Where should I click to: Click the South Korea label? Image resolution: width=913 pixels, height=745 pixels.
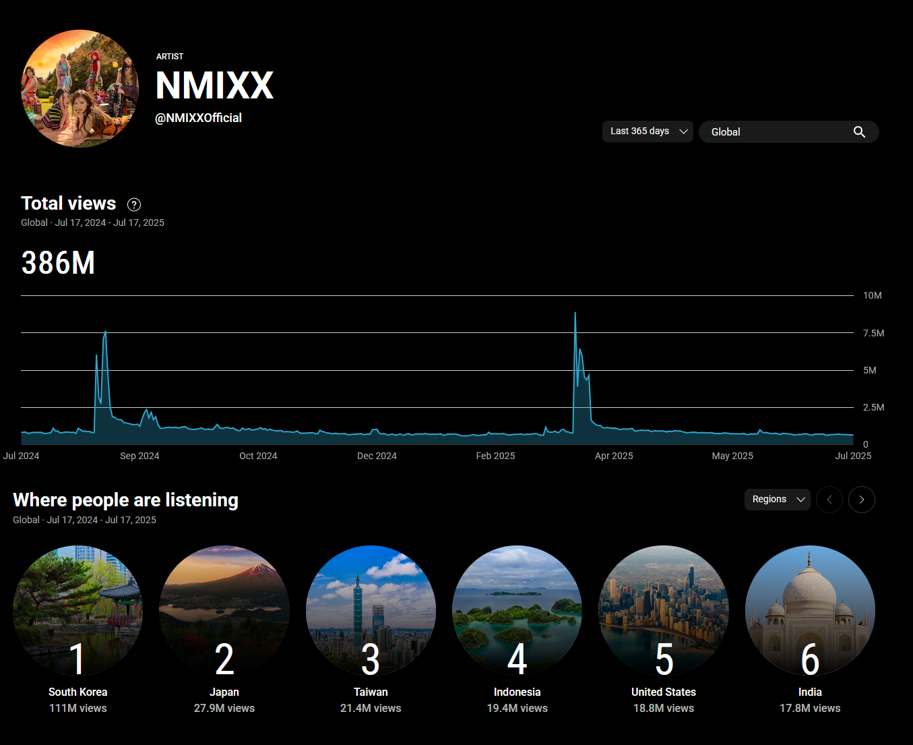pos(78,692)
